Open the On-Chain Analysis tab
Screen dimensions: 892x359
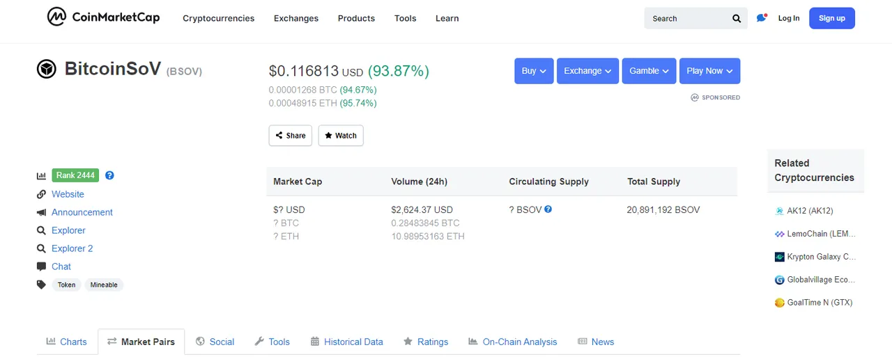pos(513,342)
